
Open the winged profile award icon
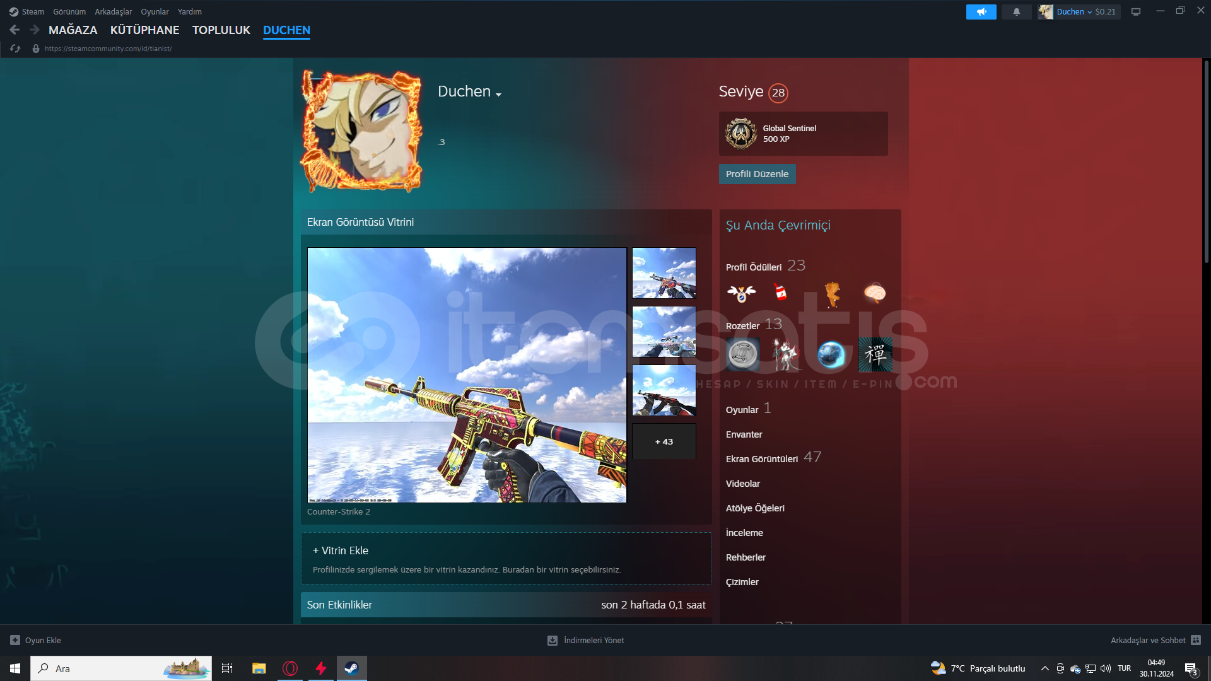tap(741, 293)
